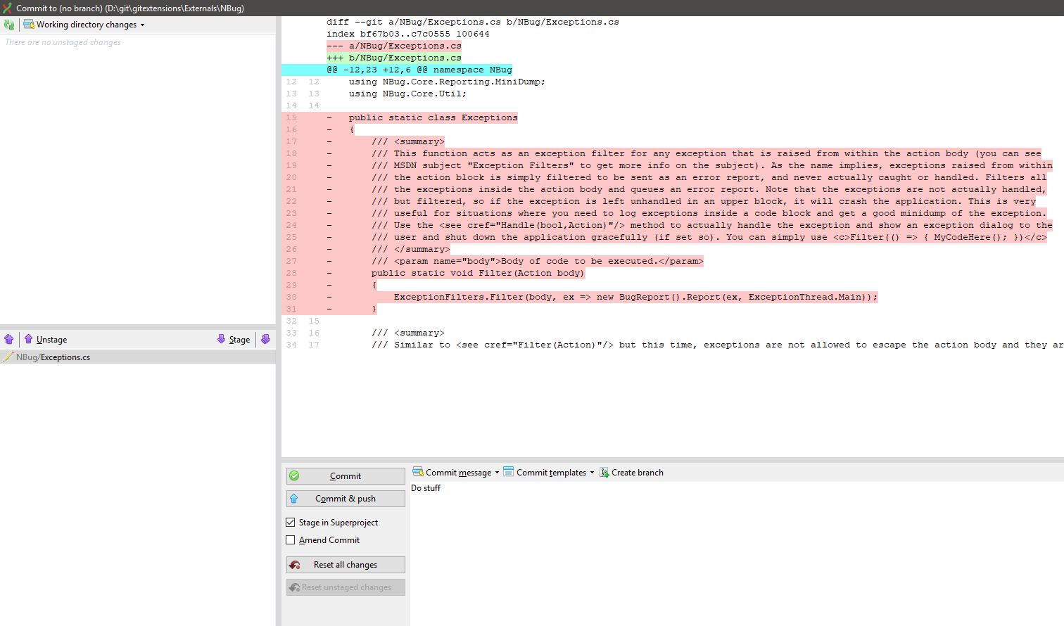Click the removed line 'public static class Exceptions'
This screenshot has height=626, width=1064.
click(x=433, y=117)
